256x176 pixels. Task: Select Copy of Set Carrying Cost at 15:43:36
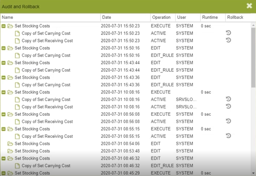pyautogui.click(x=46, y=85)
